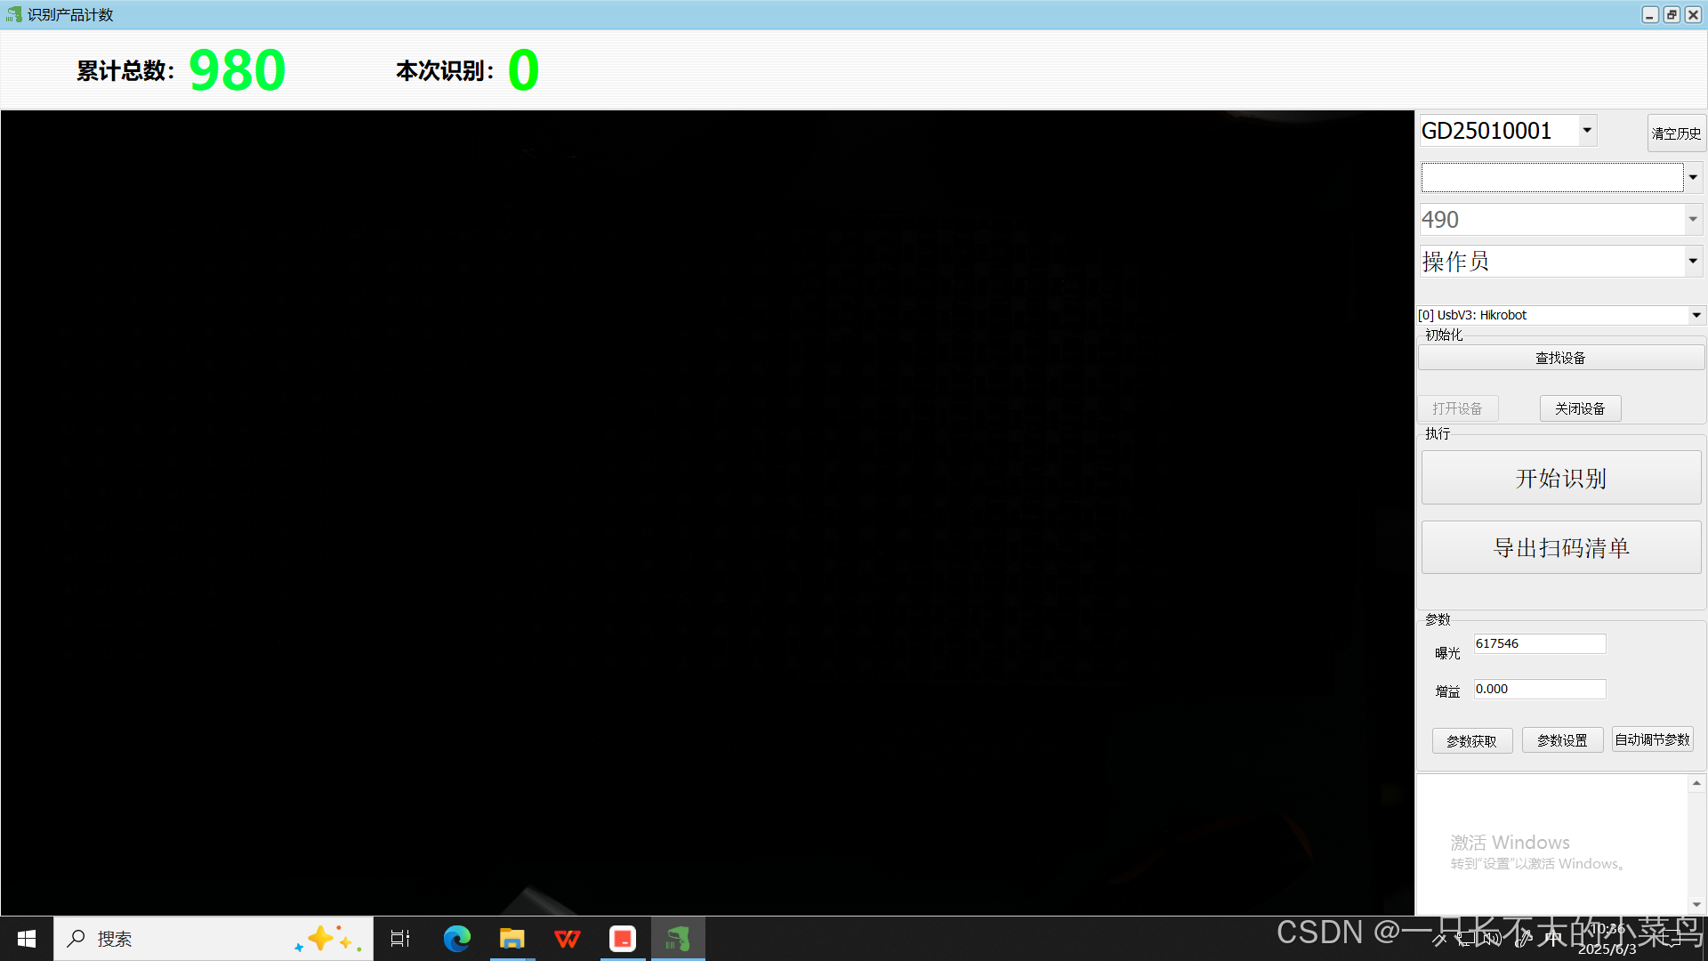The width and height of the screenshot is (1708, 961).
Task: Open the empty combo box dropdown arrow
Action: (1693, 177)
